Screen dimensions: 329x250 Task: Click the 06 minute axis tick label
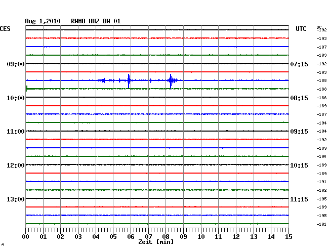tap(131, 237)
